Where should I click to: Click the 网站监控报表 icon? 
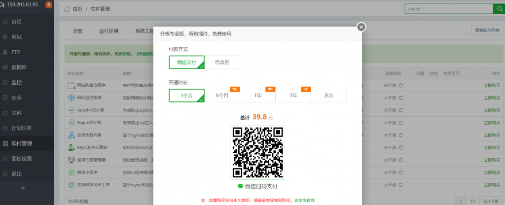(71, 98)
